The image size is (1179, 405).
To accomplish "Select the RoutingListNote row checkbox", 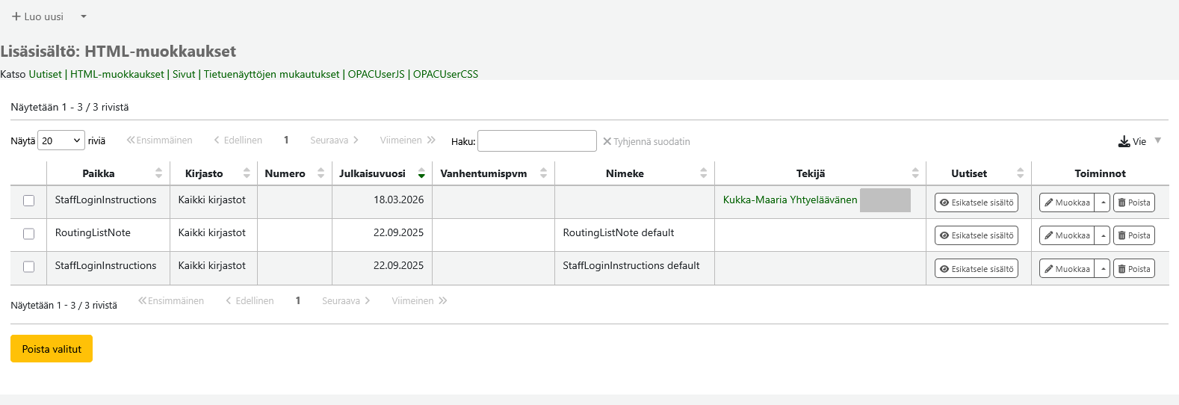I will (x=28, y=234).
